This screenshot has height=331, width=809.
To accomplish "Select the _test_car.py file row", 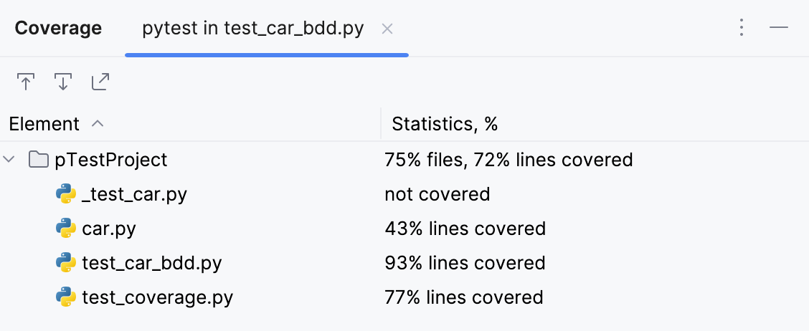I will coord(134,194).
